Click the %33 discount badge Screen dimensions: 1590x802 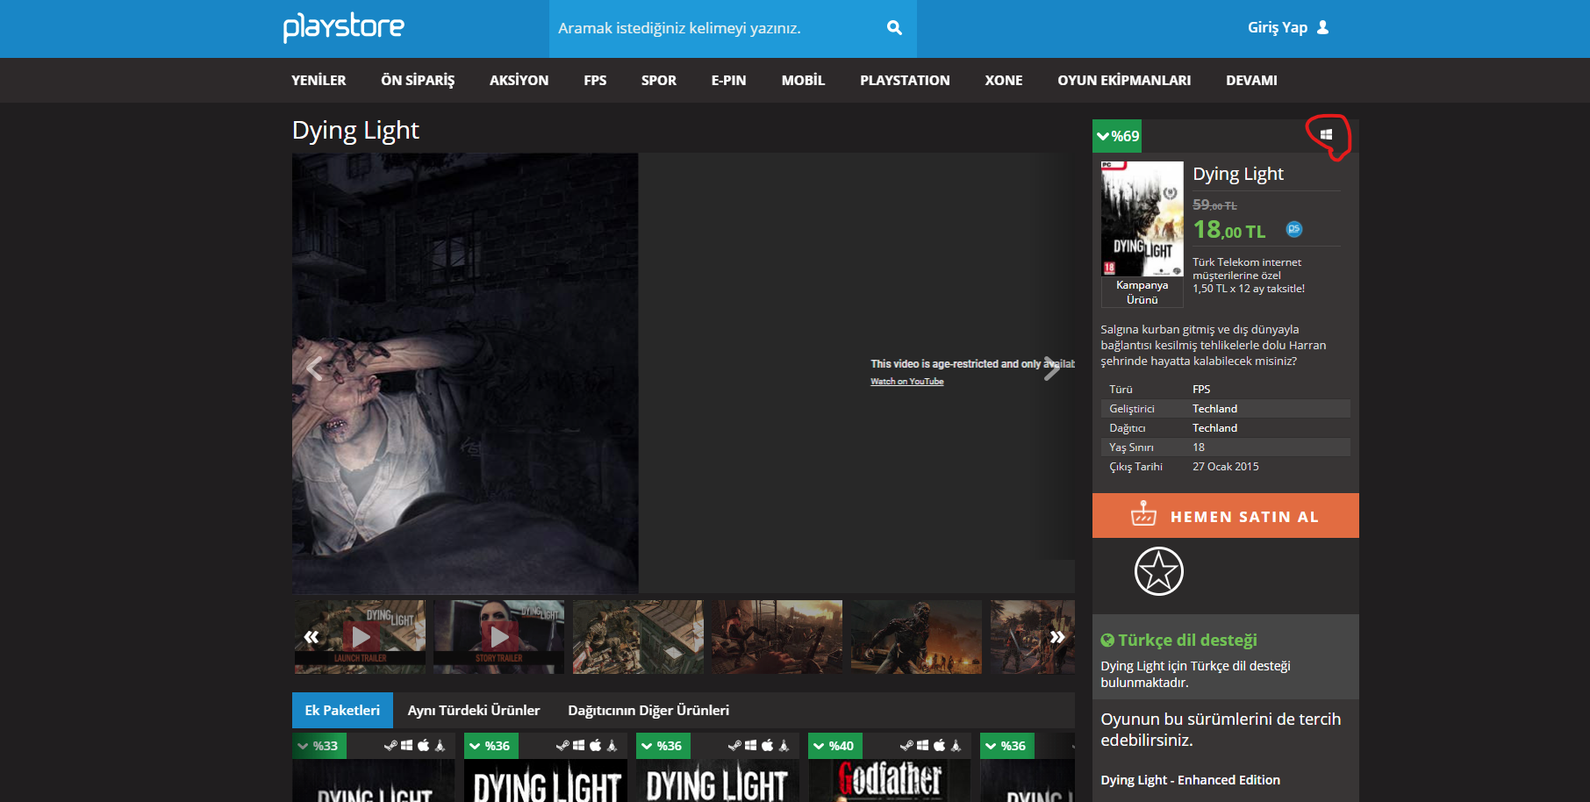tap(319, 746)
